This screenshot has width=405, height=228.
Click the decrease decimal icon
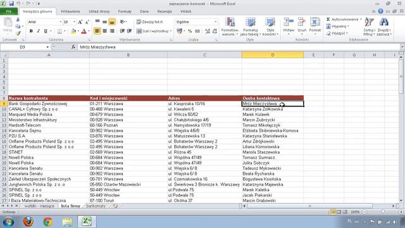215,31
